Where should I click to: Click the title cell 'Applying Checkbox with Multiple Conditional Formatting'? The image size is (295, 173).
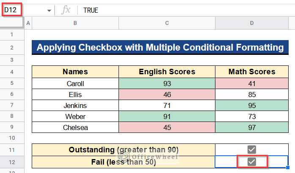tap(160, 47)
